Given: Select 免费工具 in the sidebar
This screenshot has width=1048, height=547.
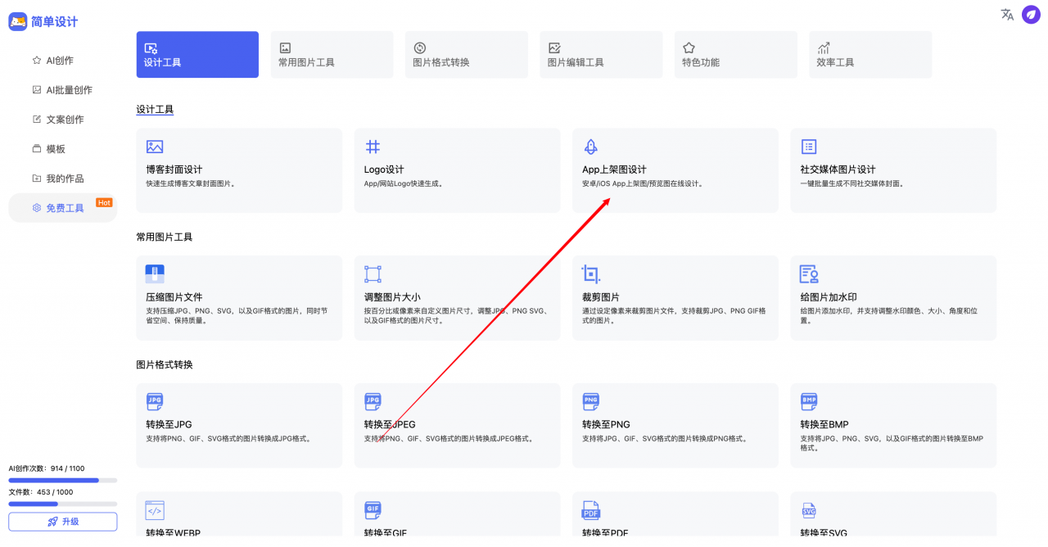Looking at the screenshot, I should coord(62,208).
